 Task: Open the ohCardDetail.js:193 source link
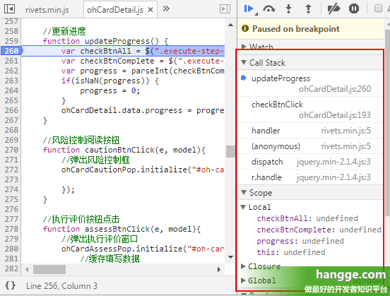pyautogui.click(x=335, y=115)
